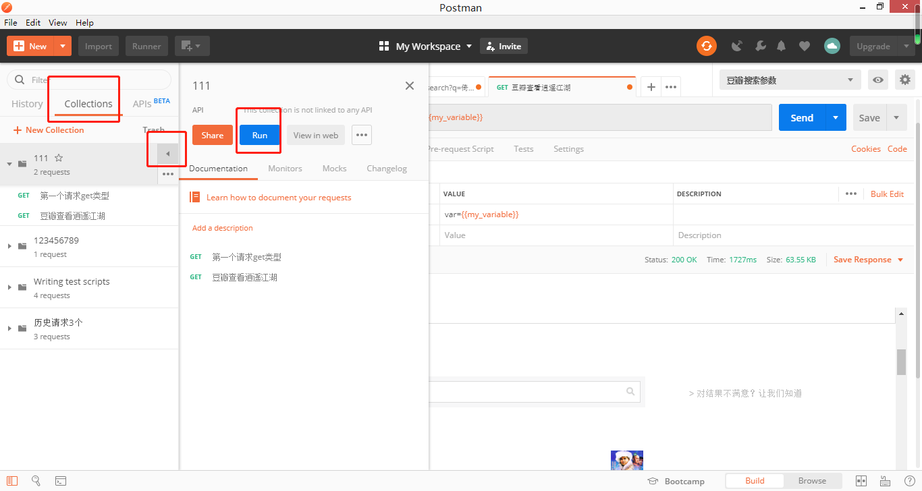Select the Changelog tab
Screen dimensions: 922x491
coord(387,169)
